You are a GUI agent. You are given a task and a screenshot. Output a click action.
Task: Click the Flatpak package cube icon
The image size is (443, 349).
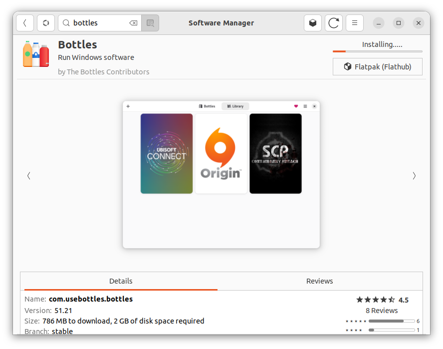348,67
